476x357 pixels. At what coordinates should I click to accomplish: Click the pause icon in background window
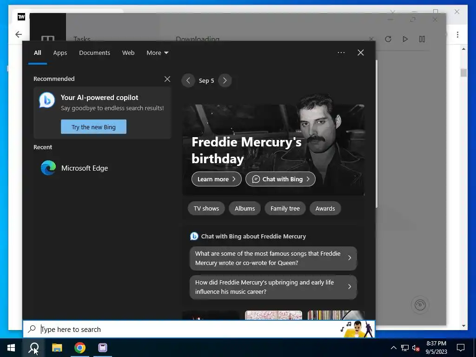[422, 39]
